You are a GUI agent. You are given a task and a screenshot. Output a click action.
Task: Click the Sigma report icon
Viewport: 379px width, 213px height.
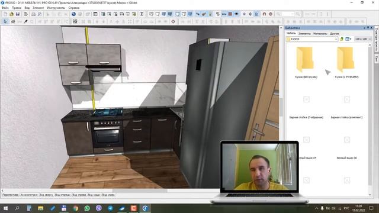coord(142,14)
